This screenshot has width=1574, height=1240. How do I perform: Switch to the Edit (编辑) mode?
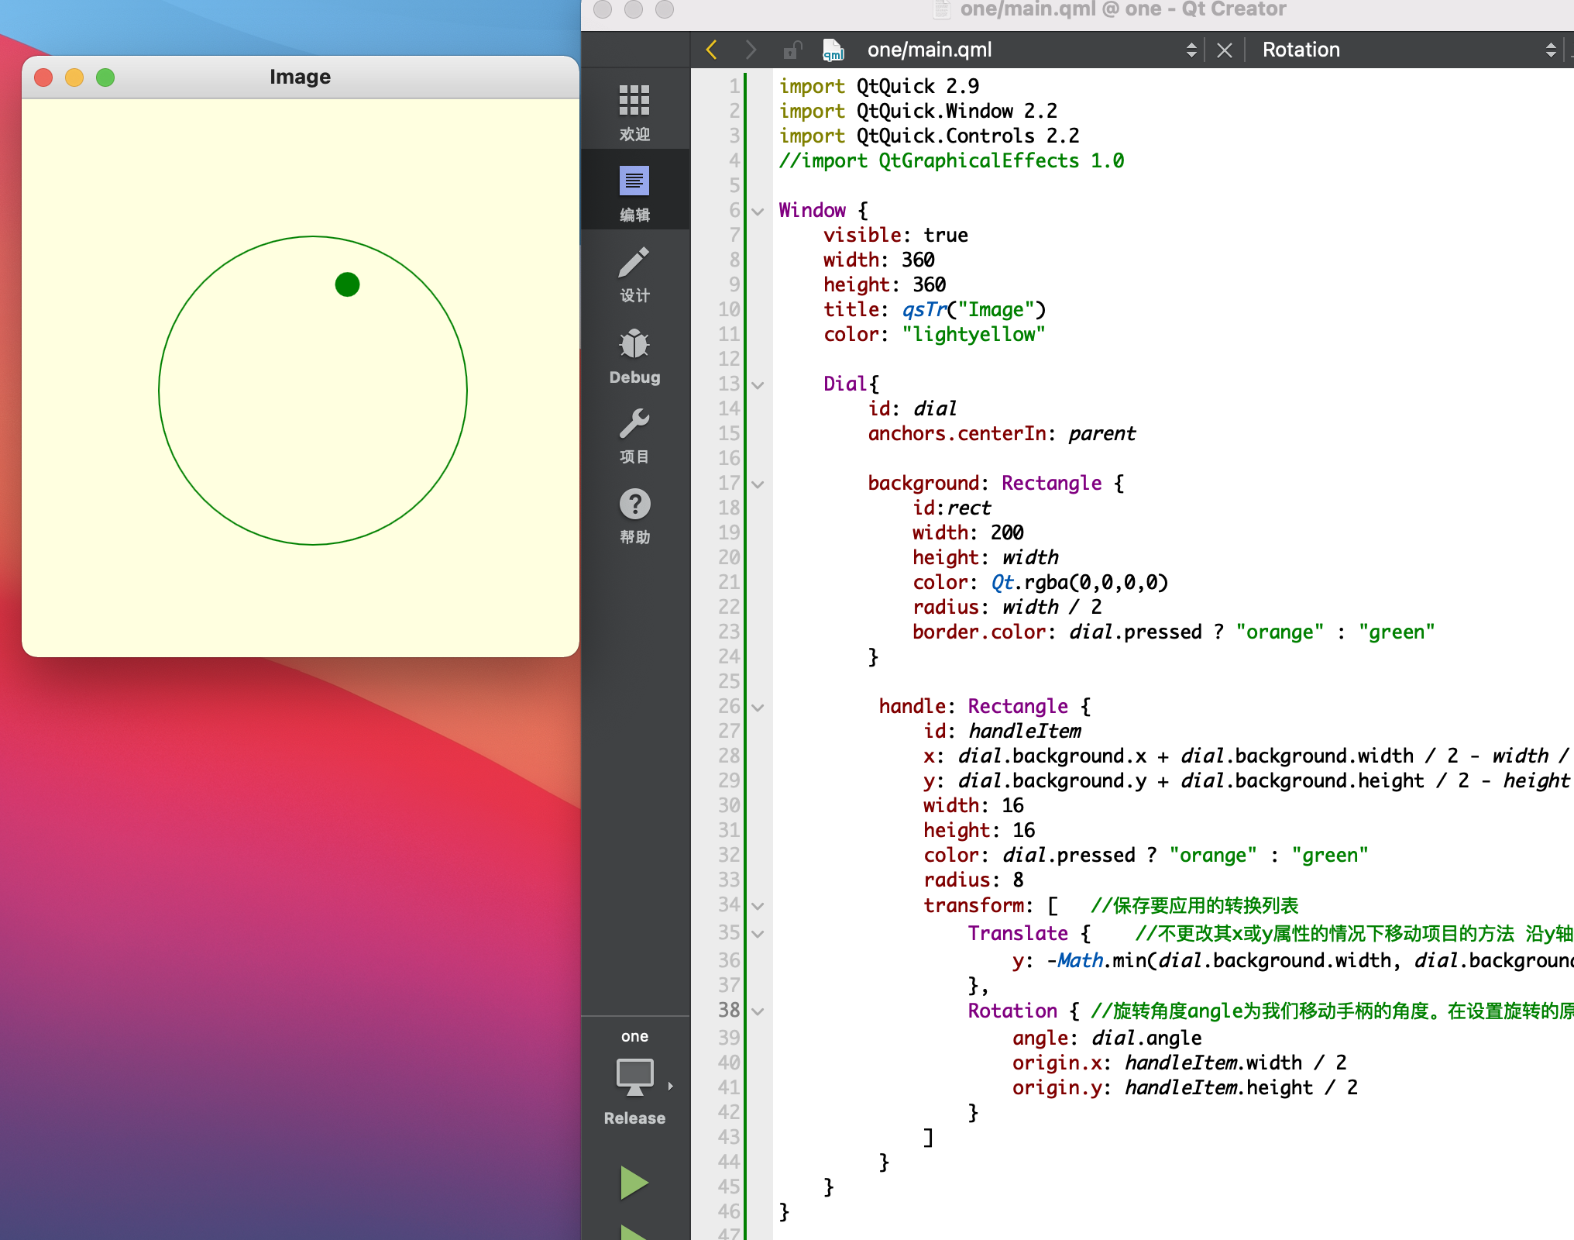pyautogui.click(x=634, y=191)
